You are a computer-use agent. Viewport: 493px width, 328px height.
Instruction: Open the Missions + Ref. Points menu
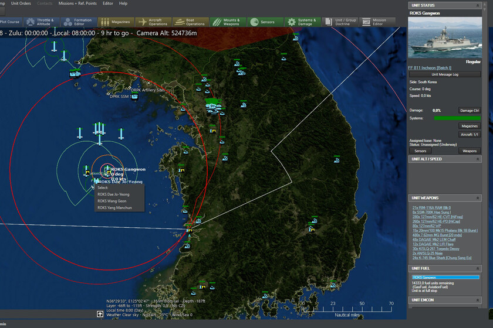(77, 4)
